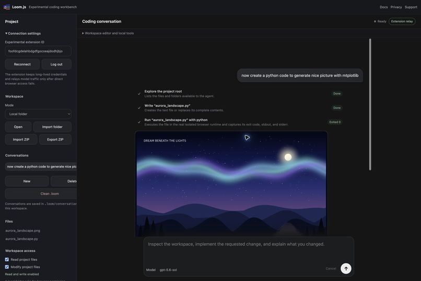The image size is (421, 281).
Task: Expand Workspace editor and local tools
Action: coord(108,33)
